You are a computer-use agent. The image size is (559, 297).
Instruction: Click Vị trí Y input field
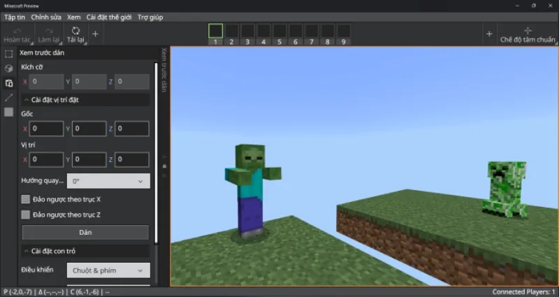(89, 160)
